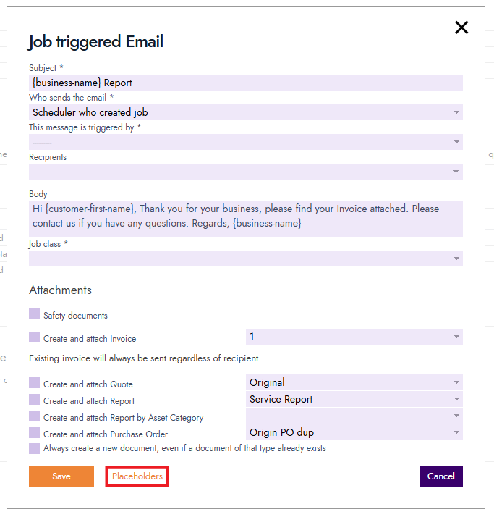This screenshot has height=517, width=494.
Task: Enable Create and attach Purchase Order
Action: pyautogui.click(x=34, y=432)
